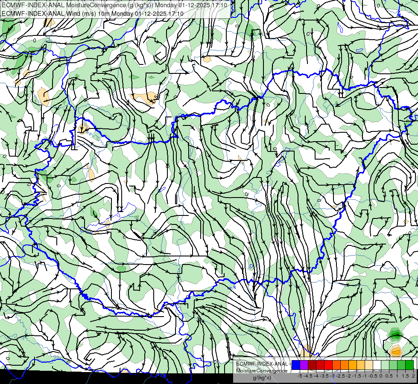418x384 pixels.
Task: Click the '2' tick label on the colour scale
Action: (x=413, y=376)
